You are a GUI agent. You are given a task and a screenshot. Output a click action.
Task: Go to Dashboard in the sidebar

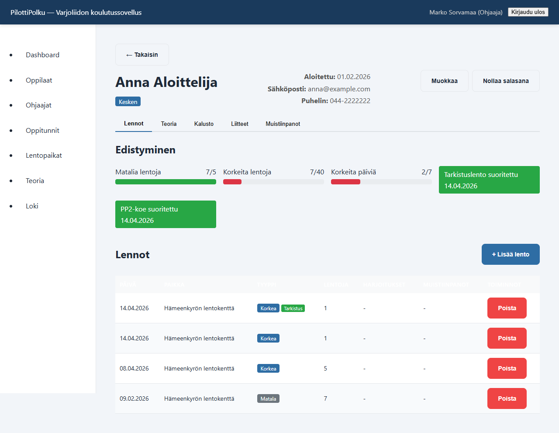42,55
